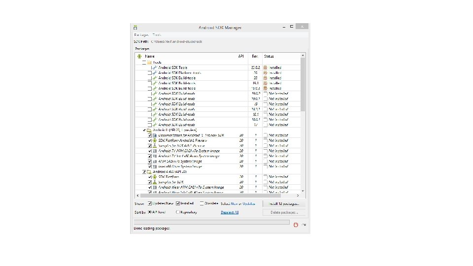The height and width of the screenshot is (266, 473).
Task: Click SDK Platform Android L Preview robot icon
Action: [x=155, y=140]
